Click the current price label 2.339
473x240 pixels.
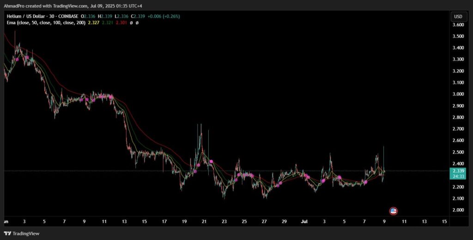pos(458,171)
